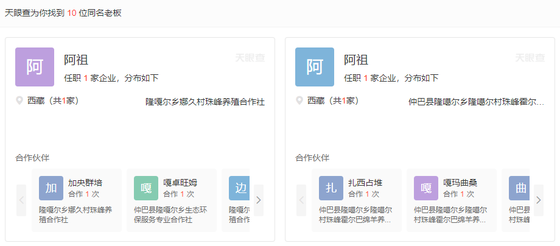560x246 pixels.
Task: Show previous partners in the right card carousel
Action: (301, 200)
